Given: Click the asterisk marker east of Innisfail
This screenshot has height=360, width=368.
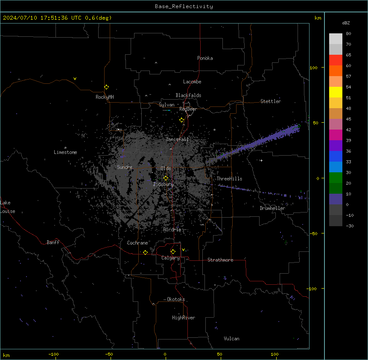Looking at the screenshot, I should click(x=214, y=130).
